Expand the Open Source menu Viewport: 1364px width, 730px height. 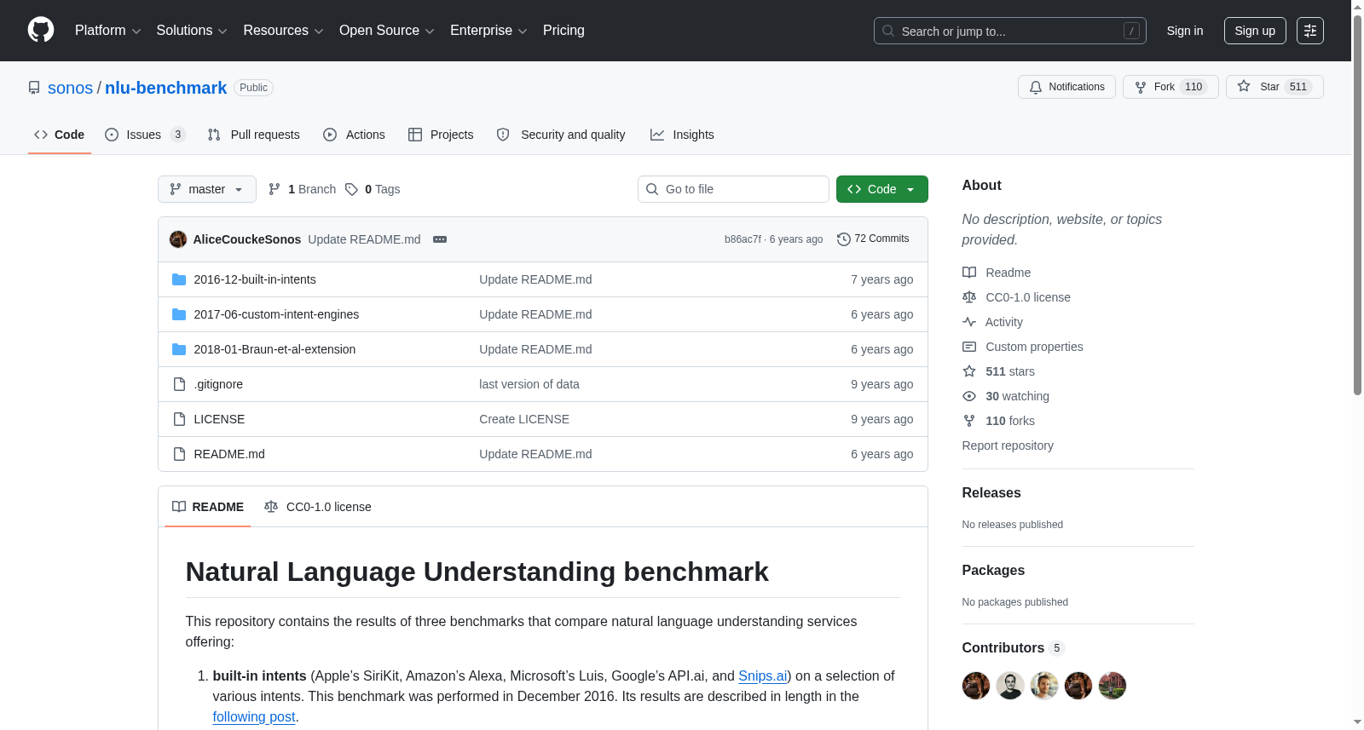coord(387,31)
